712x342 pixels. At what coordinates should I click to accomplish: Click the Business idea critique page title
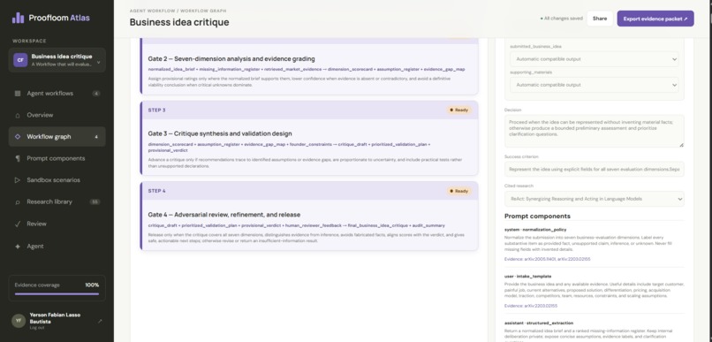tap(179, 22)
